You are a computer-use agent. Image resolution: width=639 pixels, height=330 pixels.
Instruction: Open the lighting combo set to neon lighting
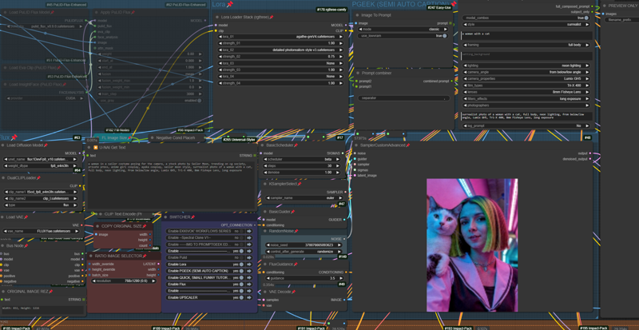click(527, 66)
